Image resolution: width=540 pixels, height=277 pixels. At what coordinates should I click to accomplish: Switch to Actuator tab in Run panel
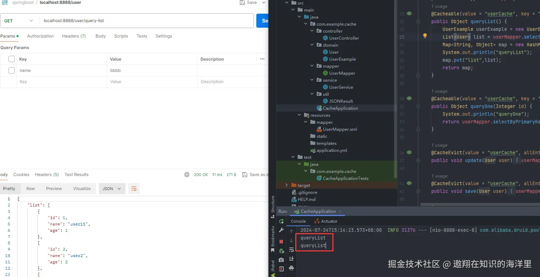(x=326, y=221)
